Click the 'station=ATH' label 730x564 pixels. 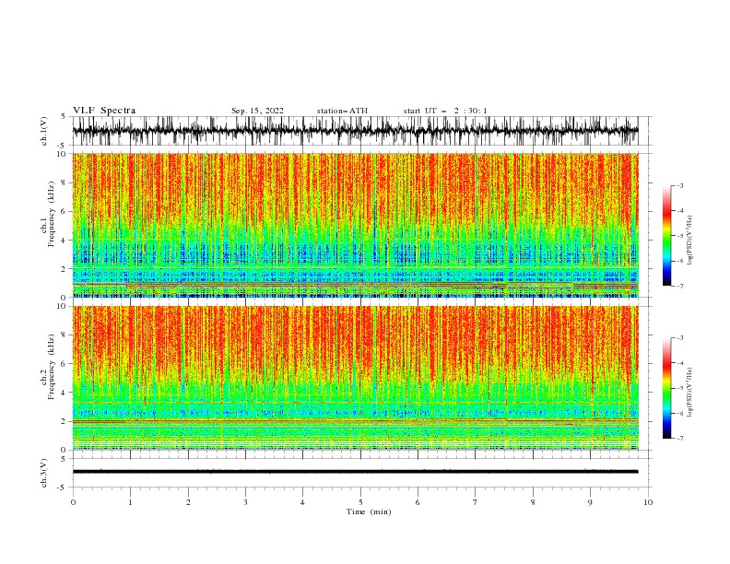342,111
